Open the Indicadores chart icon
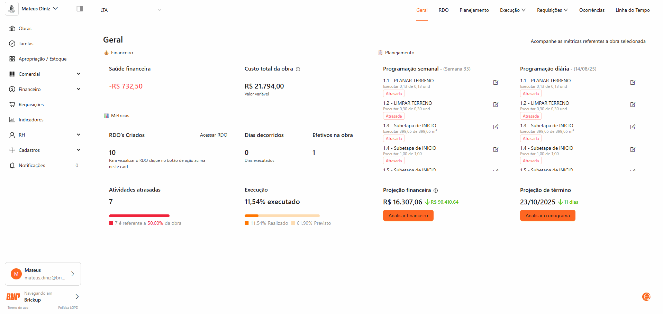 [12, 120]
